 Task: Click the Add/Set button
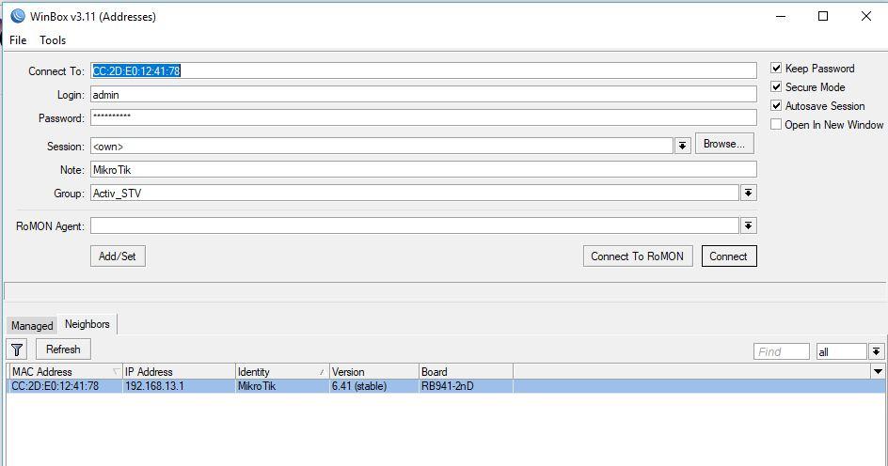[118, 256]
